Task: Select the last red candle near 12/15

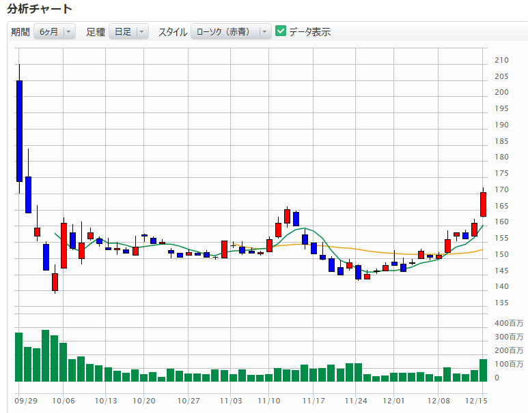Action: coord(483,204)
